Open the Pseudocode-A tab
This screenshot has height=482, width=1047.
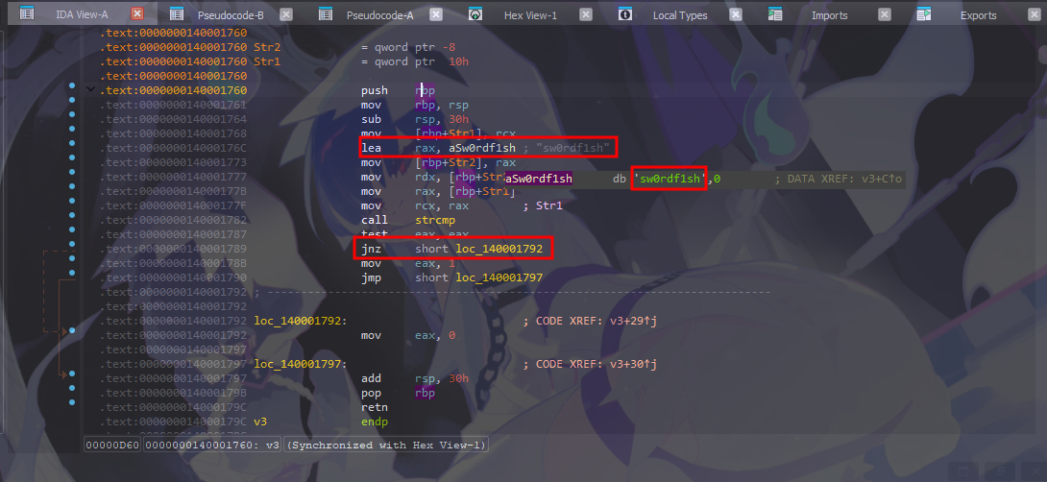380,15
